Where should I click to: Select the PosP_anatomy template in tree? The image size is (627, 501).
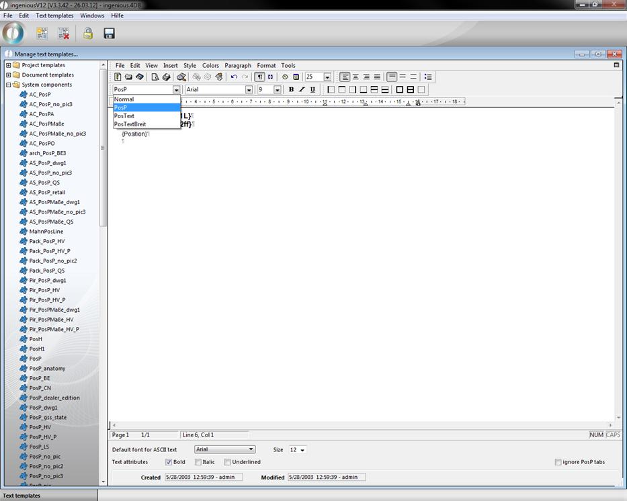point(47,368)
